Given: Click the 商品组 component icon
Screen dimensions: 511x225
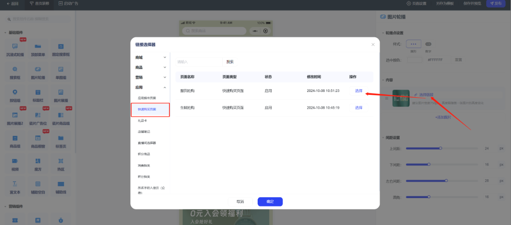Looking at the screenshot, I should [15, 138].
